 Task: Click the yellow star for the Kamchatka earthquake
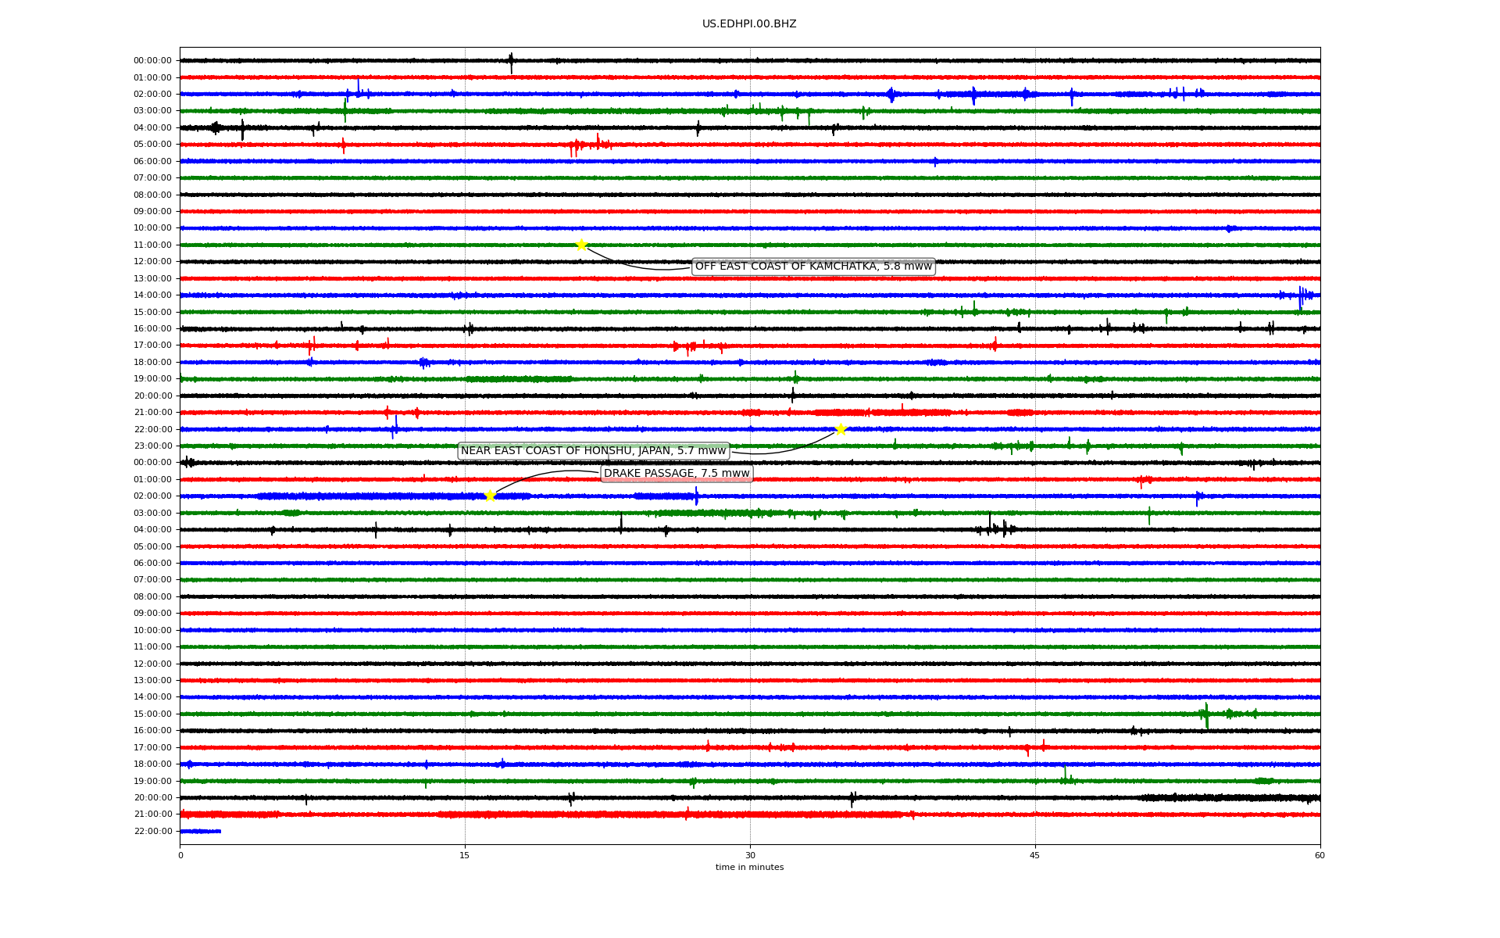(581, 245)
